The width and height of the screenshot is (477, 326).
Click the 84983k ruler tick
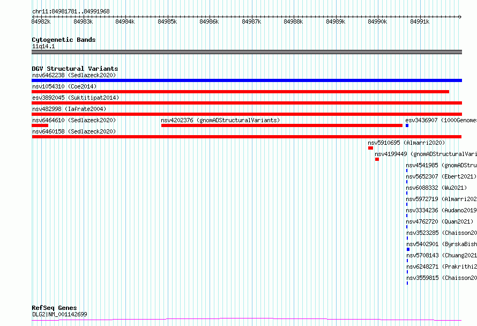84,21
